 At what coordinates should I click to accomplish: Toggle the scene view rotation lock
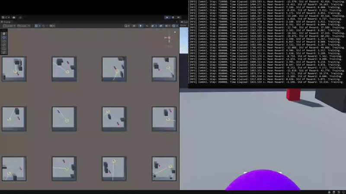click(x=175, y=32)
